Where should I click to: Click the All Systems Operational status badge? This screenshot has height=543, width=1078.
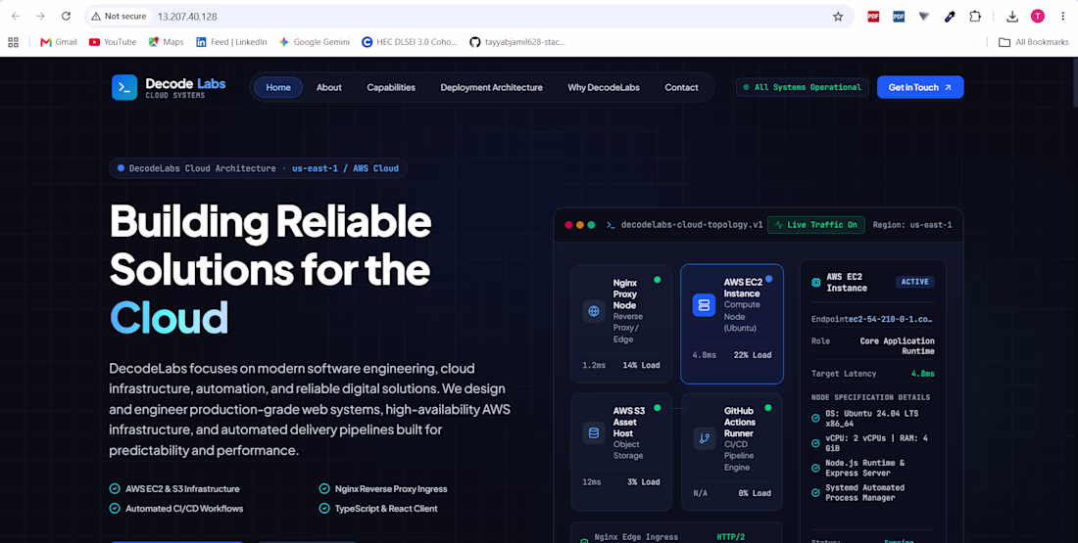[x=803, y=87]
